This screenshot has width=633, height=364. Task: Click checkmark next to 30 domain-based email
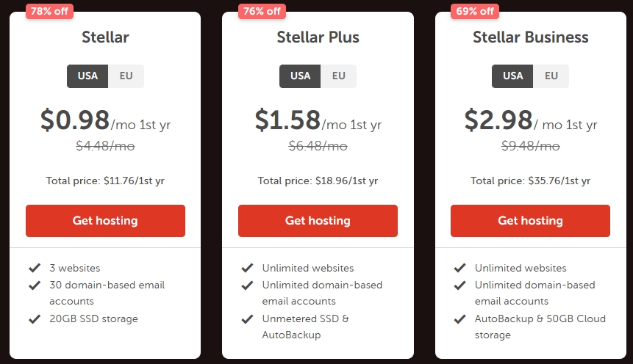[34, 285]
